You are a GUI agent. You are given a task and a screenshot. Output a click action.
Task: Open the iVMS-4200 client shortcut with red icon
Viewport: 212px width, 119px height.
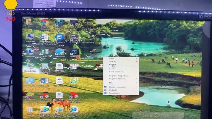[x=74, y=97]
